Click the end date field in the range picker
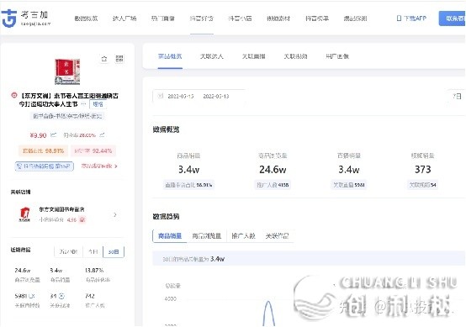 (216, 96)
